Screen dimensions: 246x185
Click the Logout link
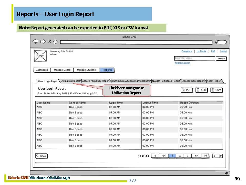pos(223,51)
